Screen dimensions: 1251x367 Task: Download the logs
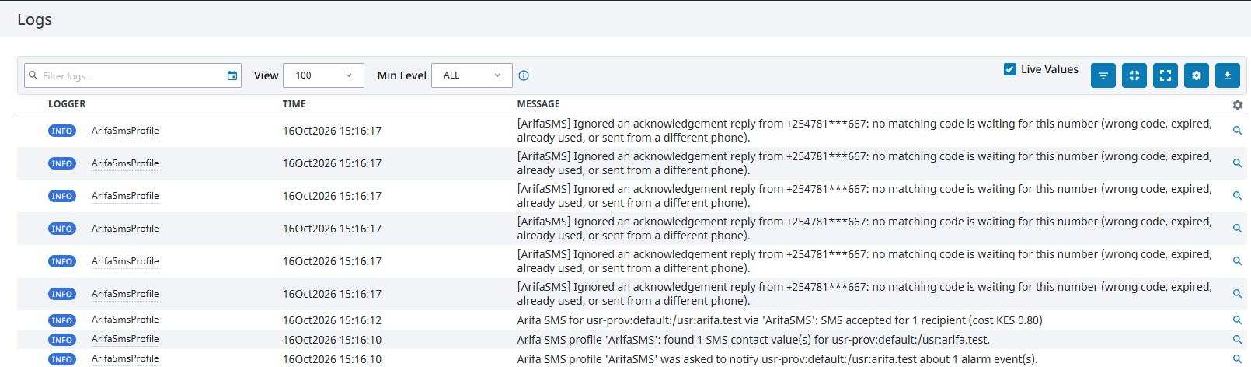tap(1228, 75)
